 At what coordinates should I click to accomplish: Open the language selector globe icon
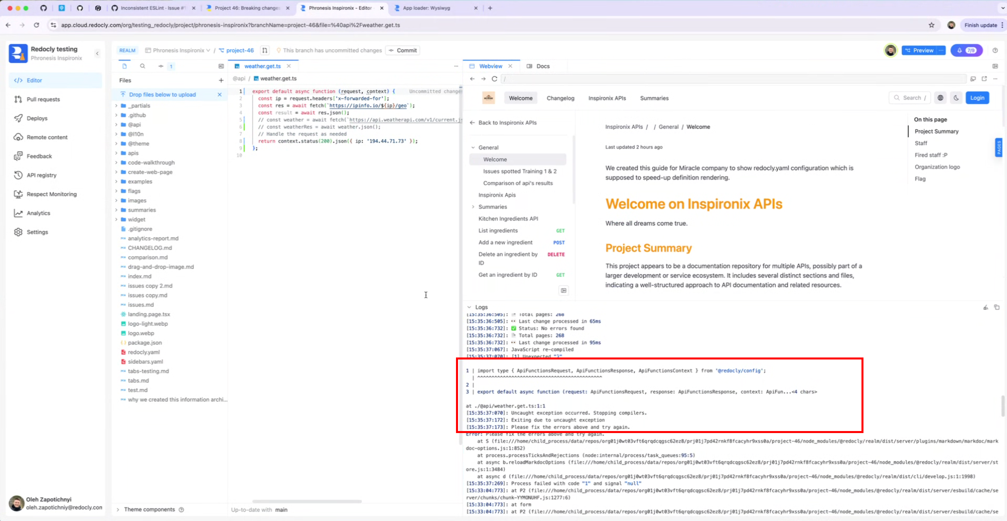point(940,98)
